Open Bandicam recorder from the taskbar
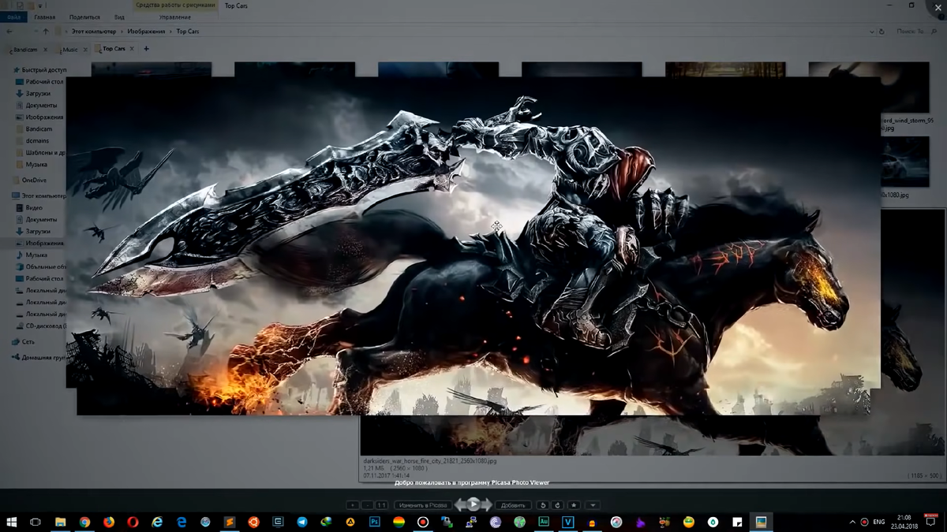 pos(423,522)
